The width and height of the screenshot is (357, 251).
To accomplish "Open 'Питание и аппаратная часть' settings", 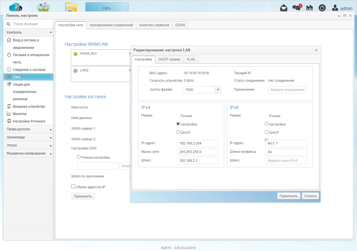I will [28, 59].
